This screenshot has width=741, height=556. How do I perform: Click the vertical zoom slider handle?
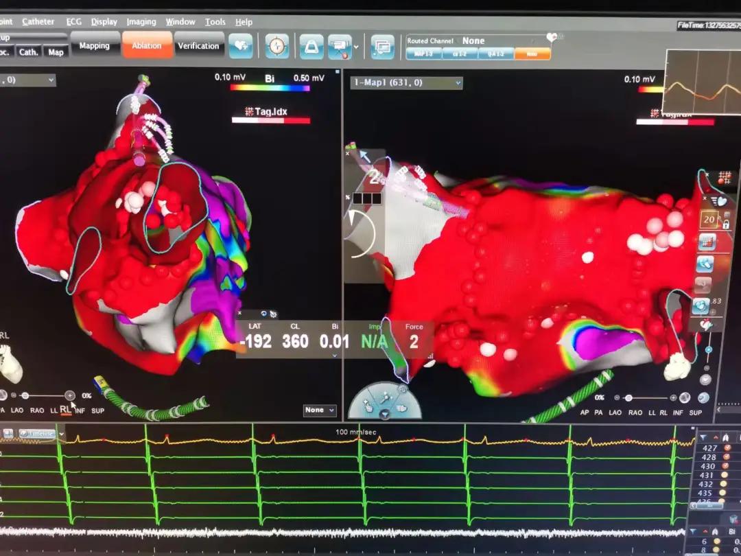708,350
